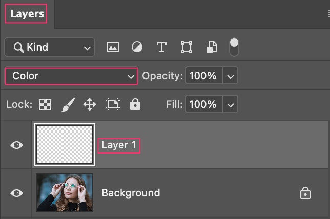Filter for type layers icon
Screen dimensions: 330x219
(161, 47)
